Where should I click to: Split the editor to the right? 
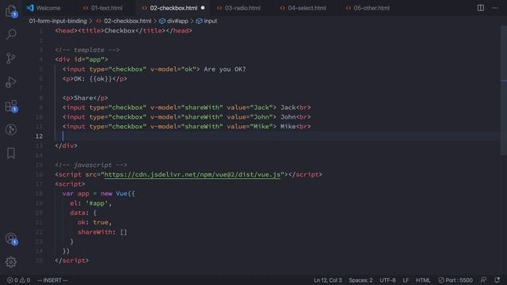click(481, 8)
